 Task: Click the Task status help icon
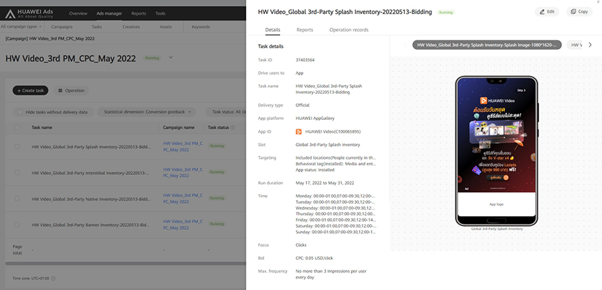[233, 127]
